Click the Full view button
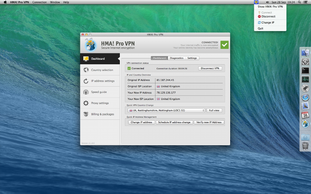 pos(214,110)
